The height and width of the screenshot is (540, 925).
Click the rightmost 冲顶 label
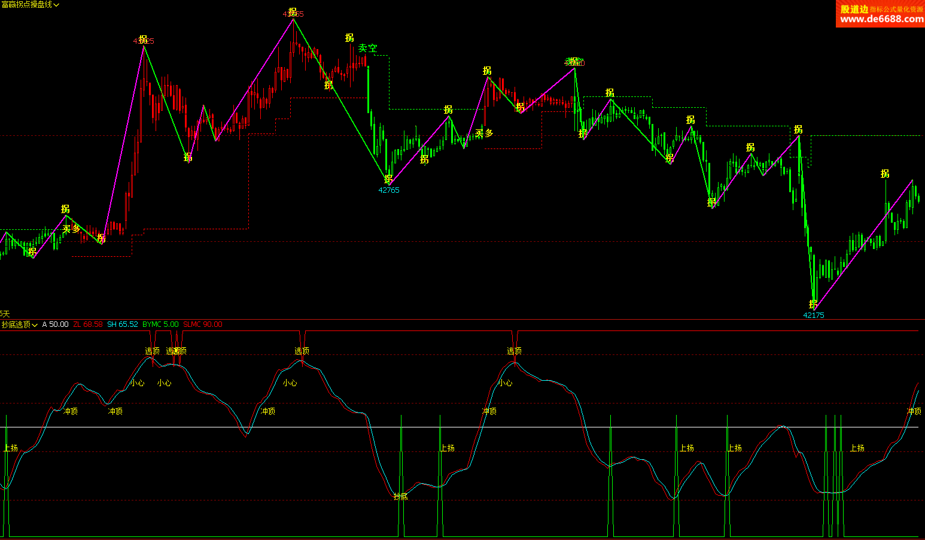[x=914, y=411]
